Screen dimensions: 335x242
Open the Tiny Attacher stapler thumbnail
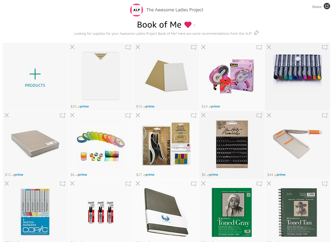coord(166,144)
